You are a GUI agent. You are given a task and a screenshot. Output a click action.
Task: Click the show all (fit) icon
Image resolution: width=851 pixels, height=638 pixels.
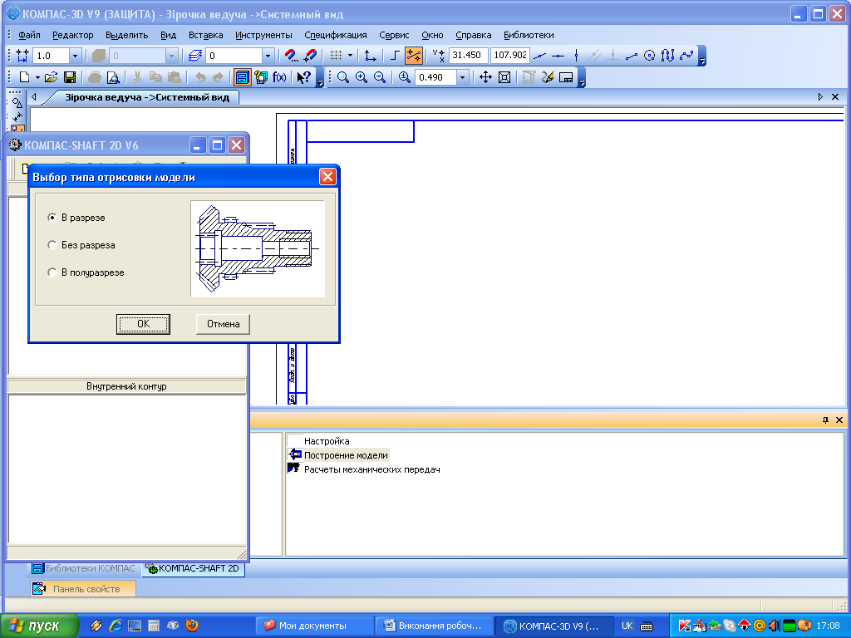click(x=504, y=77)
